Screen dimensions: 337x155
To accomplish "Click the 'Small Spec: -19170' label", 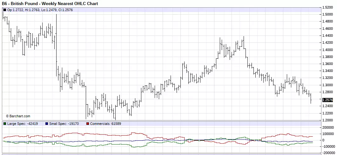I will pos(64,124).
